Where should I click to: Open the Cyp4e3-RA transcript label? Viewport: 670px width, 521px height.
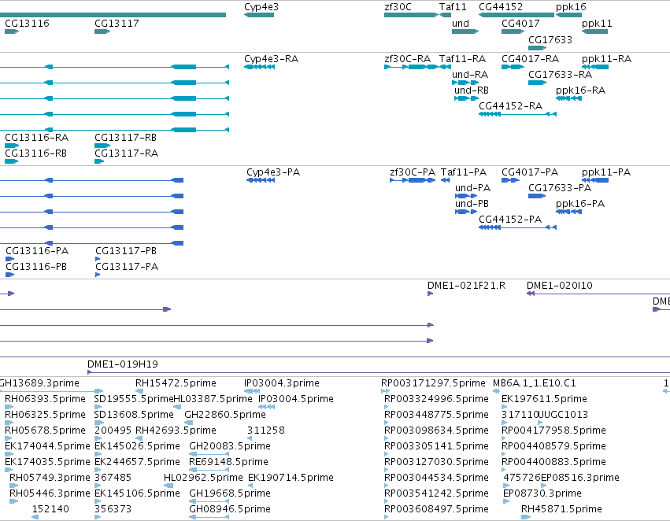(x=271, y=59)
